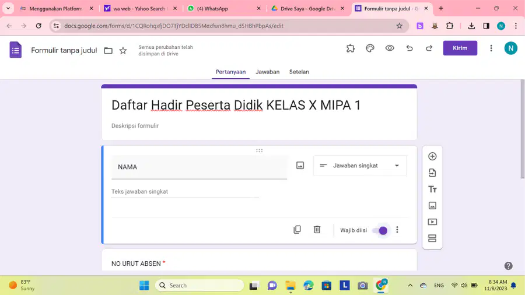Switch to the Jawaban tab

click(x=268, y=72)
